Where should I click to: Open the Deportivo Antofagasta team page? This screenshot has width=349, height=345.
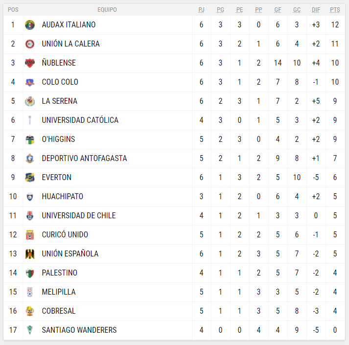[x=84, y=158]
